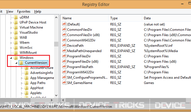Click the SM_GamesName value icon

pyautogui.click(x=64, y=83)
